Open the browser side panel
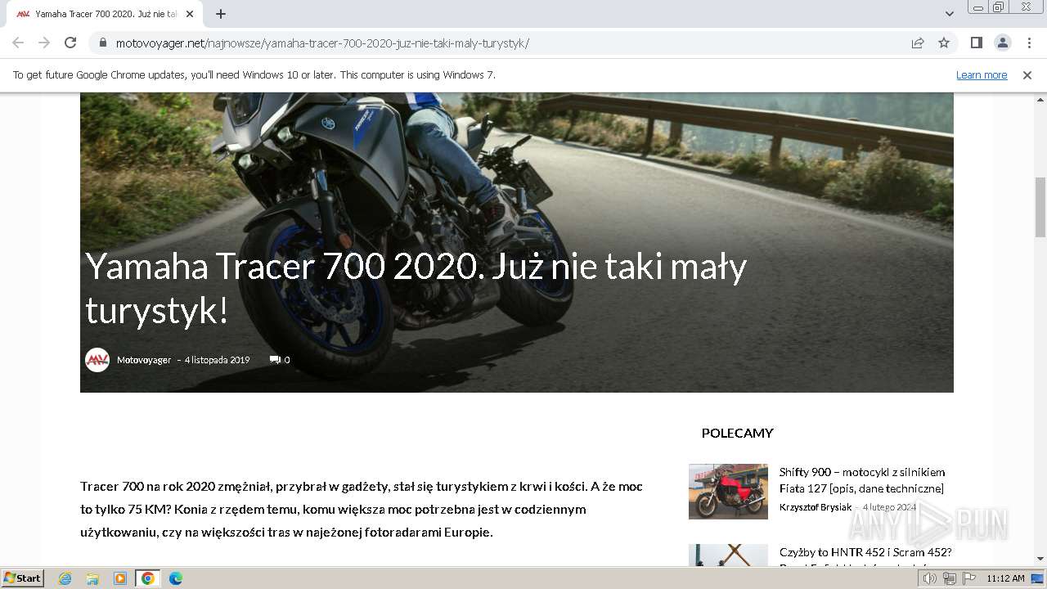Image resolution: width=1047 pixels, height=589 pixels. point(976,43)
